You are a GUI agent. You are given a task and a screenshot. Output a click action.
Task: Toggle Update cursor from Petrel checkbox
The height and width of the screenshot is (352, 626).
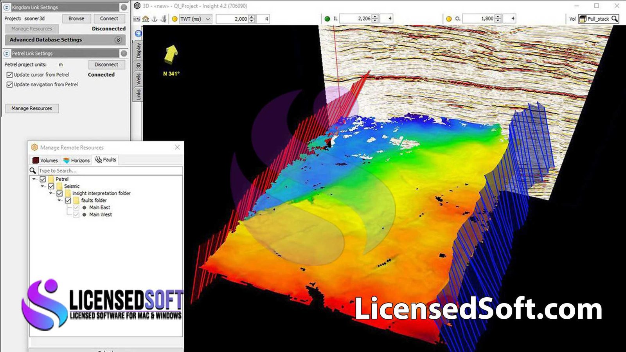point(9,75)
